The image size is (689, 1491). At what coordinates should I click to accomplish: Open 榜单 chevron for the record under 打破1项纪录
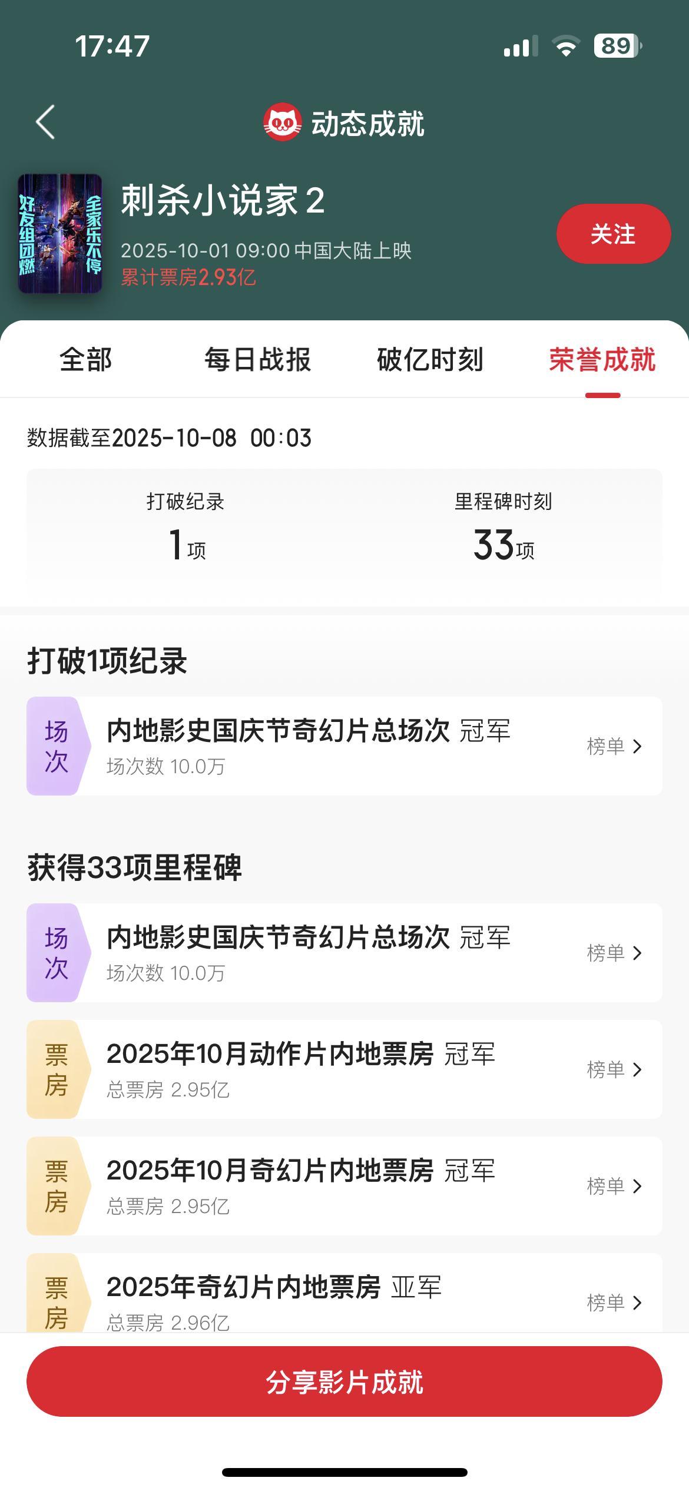pos(614,747)
